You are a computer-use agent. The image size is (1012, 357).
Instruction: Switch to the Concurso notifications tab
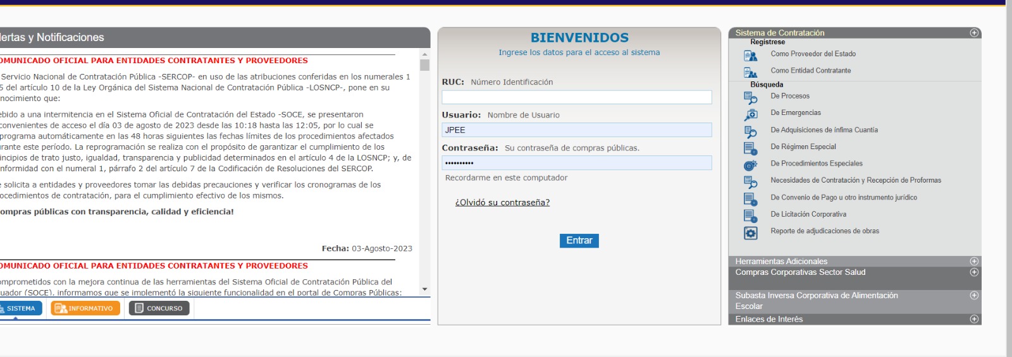tap(159, 308)
